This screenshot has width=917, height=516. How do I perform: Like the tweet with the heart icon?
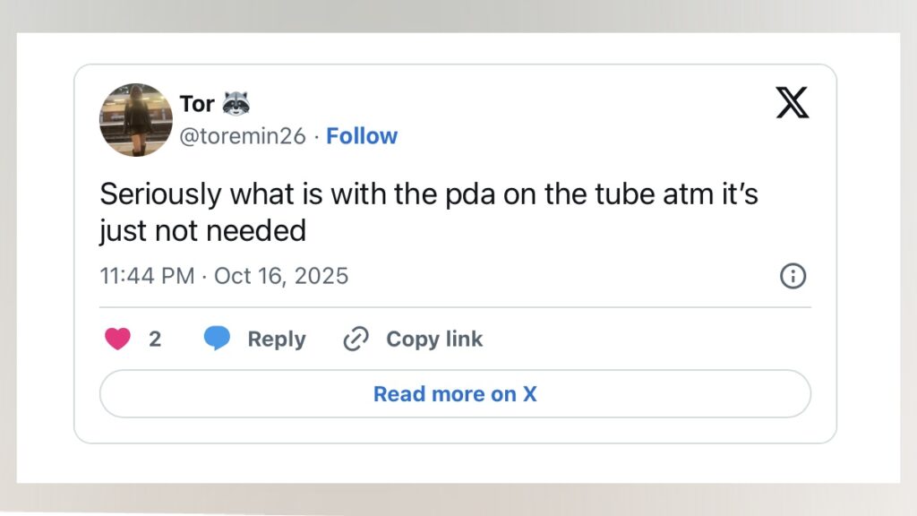[x=117, y=339]
